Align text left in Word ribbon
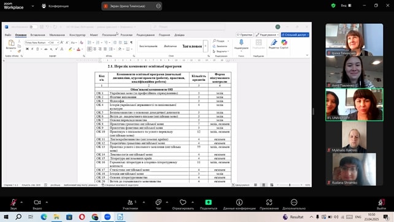Screen dimensions: 394x222 click(x=90, y=49)
